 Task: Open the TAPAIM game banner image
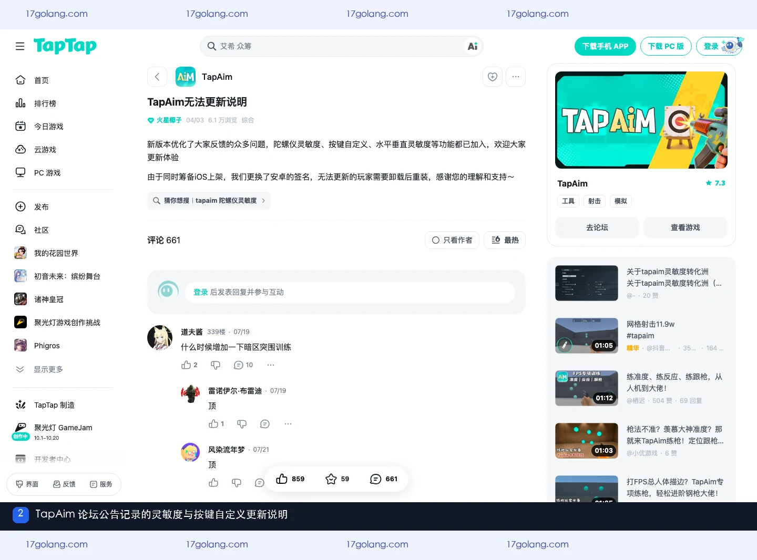(641, 120)
